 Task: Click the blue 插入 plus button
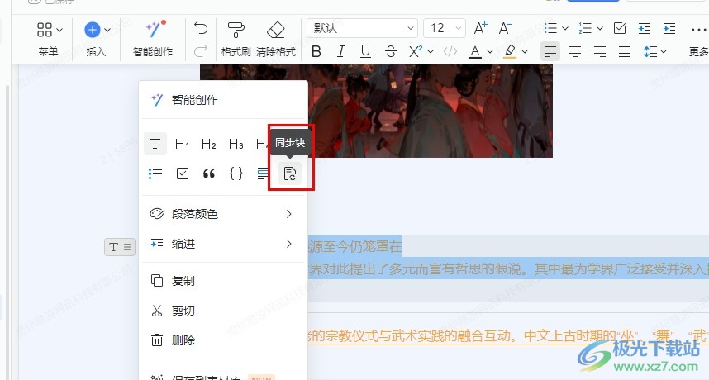click(x=93, y=30)
